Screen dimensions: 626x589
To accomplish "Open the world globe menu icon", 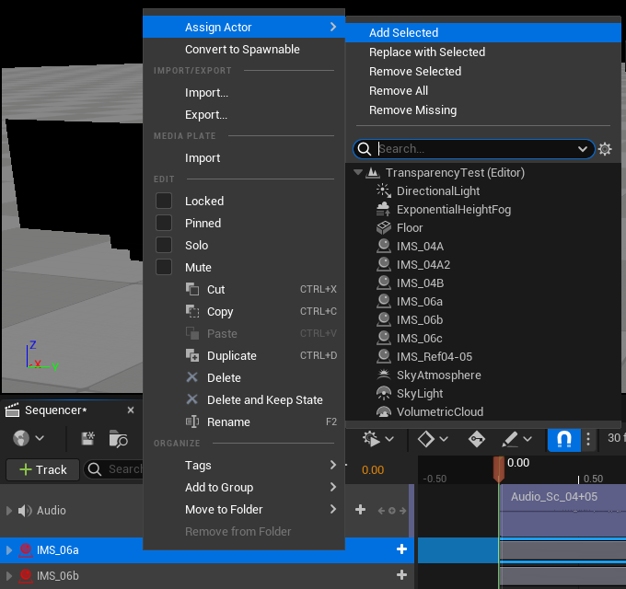I will pos(21,438).
